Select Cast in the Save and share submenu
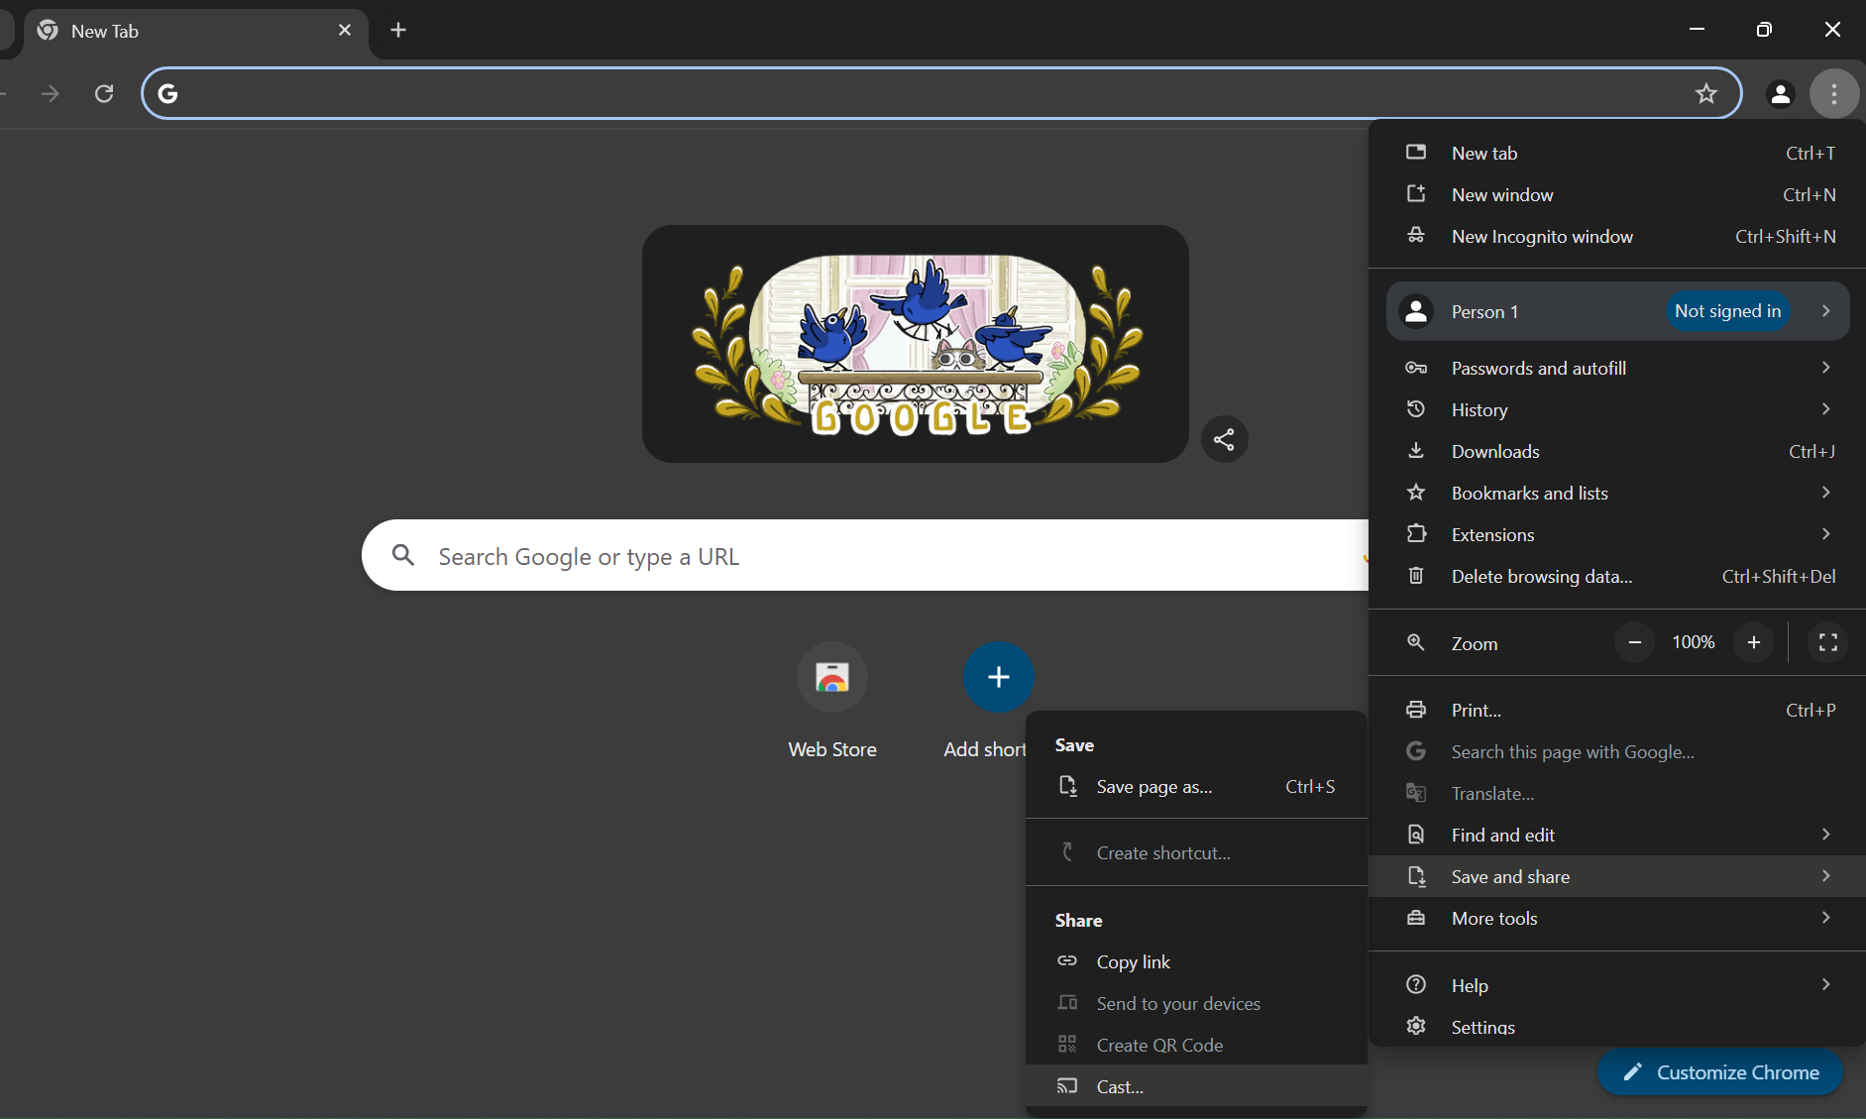This screenshot has height=1119, width=1866. click(1196, 1086)
